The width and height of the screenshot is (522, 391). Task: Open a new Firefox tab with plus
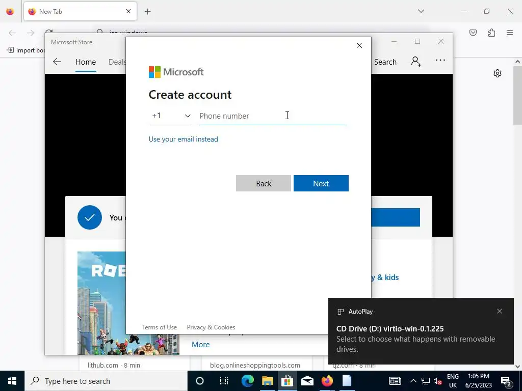[147, 12]
